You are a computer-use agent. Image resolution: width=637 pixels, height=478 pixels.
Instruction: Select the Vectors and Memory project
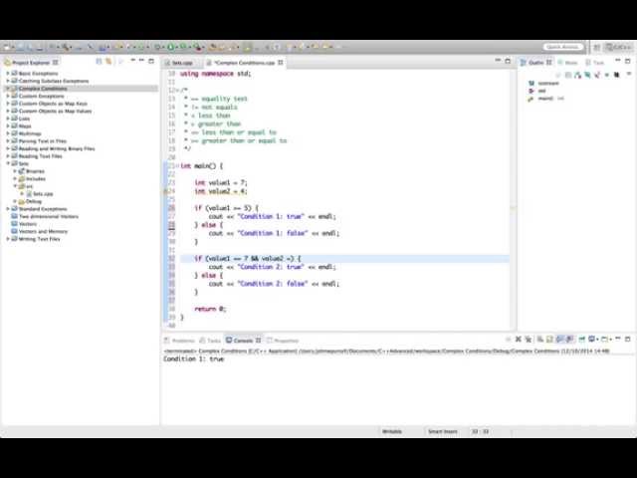[x=43, y=231]
